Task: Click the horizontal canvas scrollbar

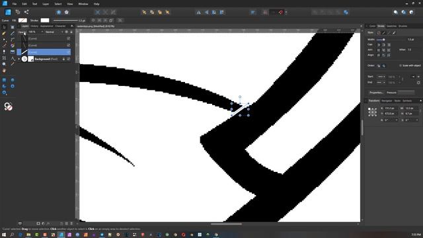Action: pos(226,223)
